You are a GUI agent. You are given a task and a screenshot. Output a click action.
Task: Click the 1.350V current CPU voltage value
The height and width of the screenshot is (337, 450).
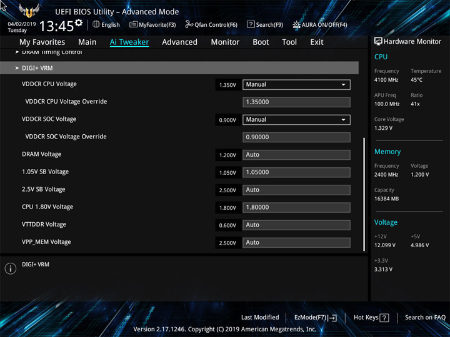click(x=227, y=85)
